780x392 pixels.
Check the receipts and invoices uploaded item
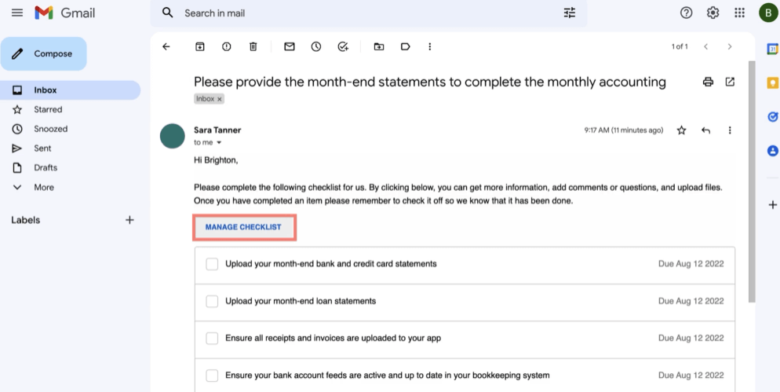212,338
